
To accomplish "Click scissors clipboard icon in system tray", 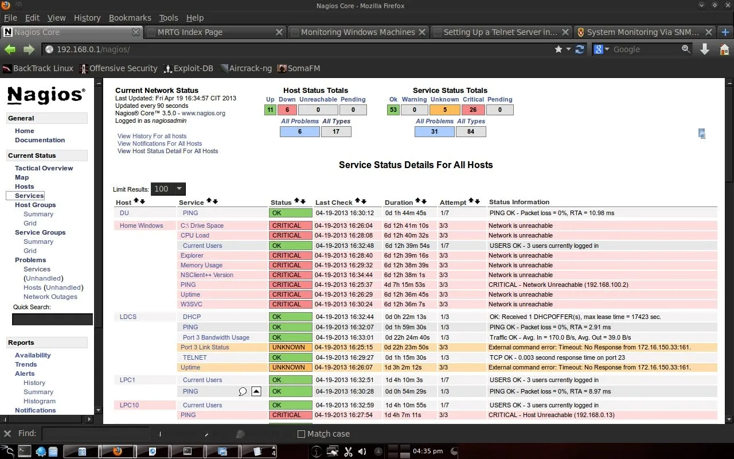I will [348, 452].
